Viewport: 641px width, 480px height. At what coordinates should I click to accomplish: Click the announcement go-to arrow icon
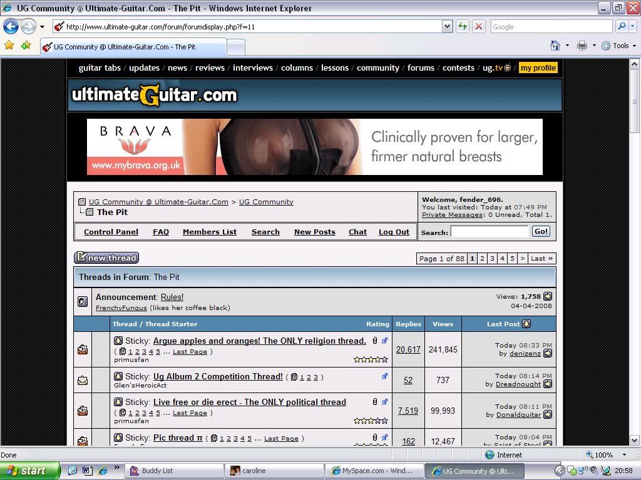[x=548, y=296]
